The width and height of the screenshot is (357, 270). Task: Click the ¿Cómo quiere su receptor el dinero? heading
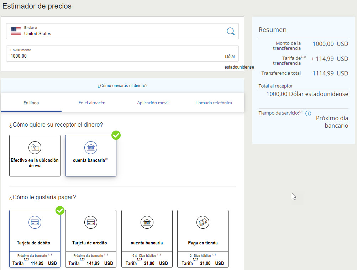coord(56,125)
